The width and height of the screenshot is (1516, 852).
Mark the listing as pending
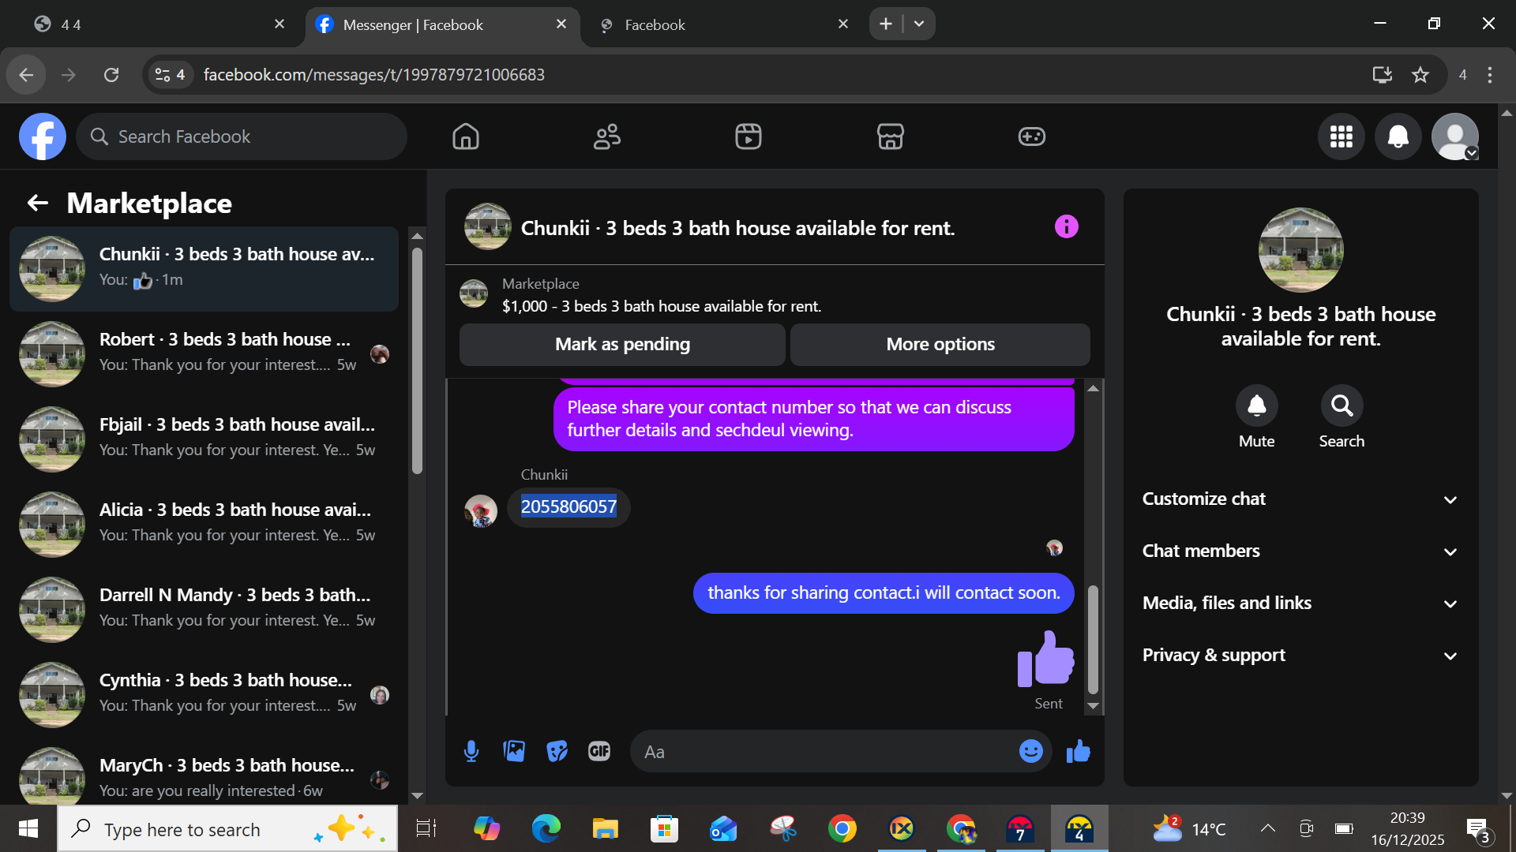tap(622, 345)
